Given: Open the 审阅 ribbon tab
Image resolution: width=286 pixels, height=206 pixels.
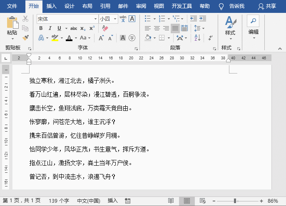Looking at the screenshot, I should (x=141, y=6).
